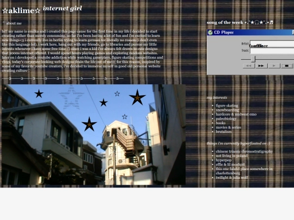Click 'not living in poland' list item
The image size is (294, 220).
point(231,156)
